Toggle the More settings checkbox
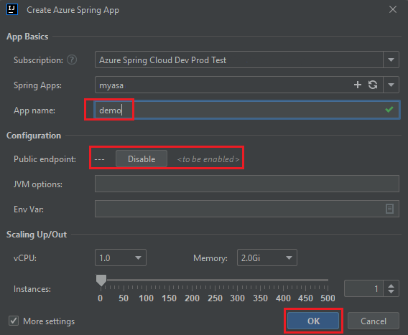The width and height of the screenshot is (408, 335). click(14, 321)
